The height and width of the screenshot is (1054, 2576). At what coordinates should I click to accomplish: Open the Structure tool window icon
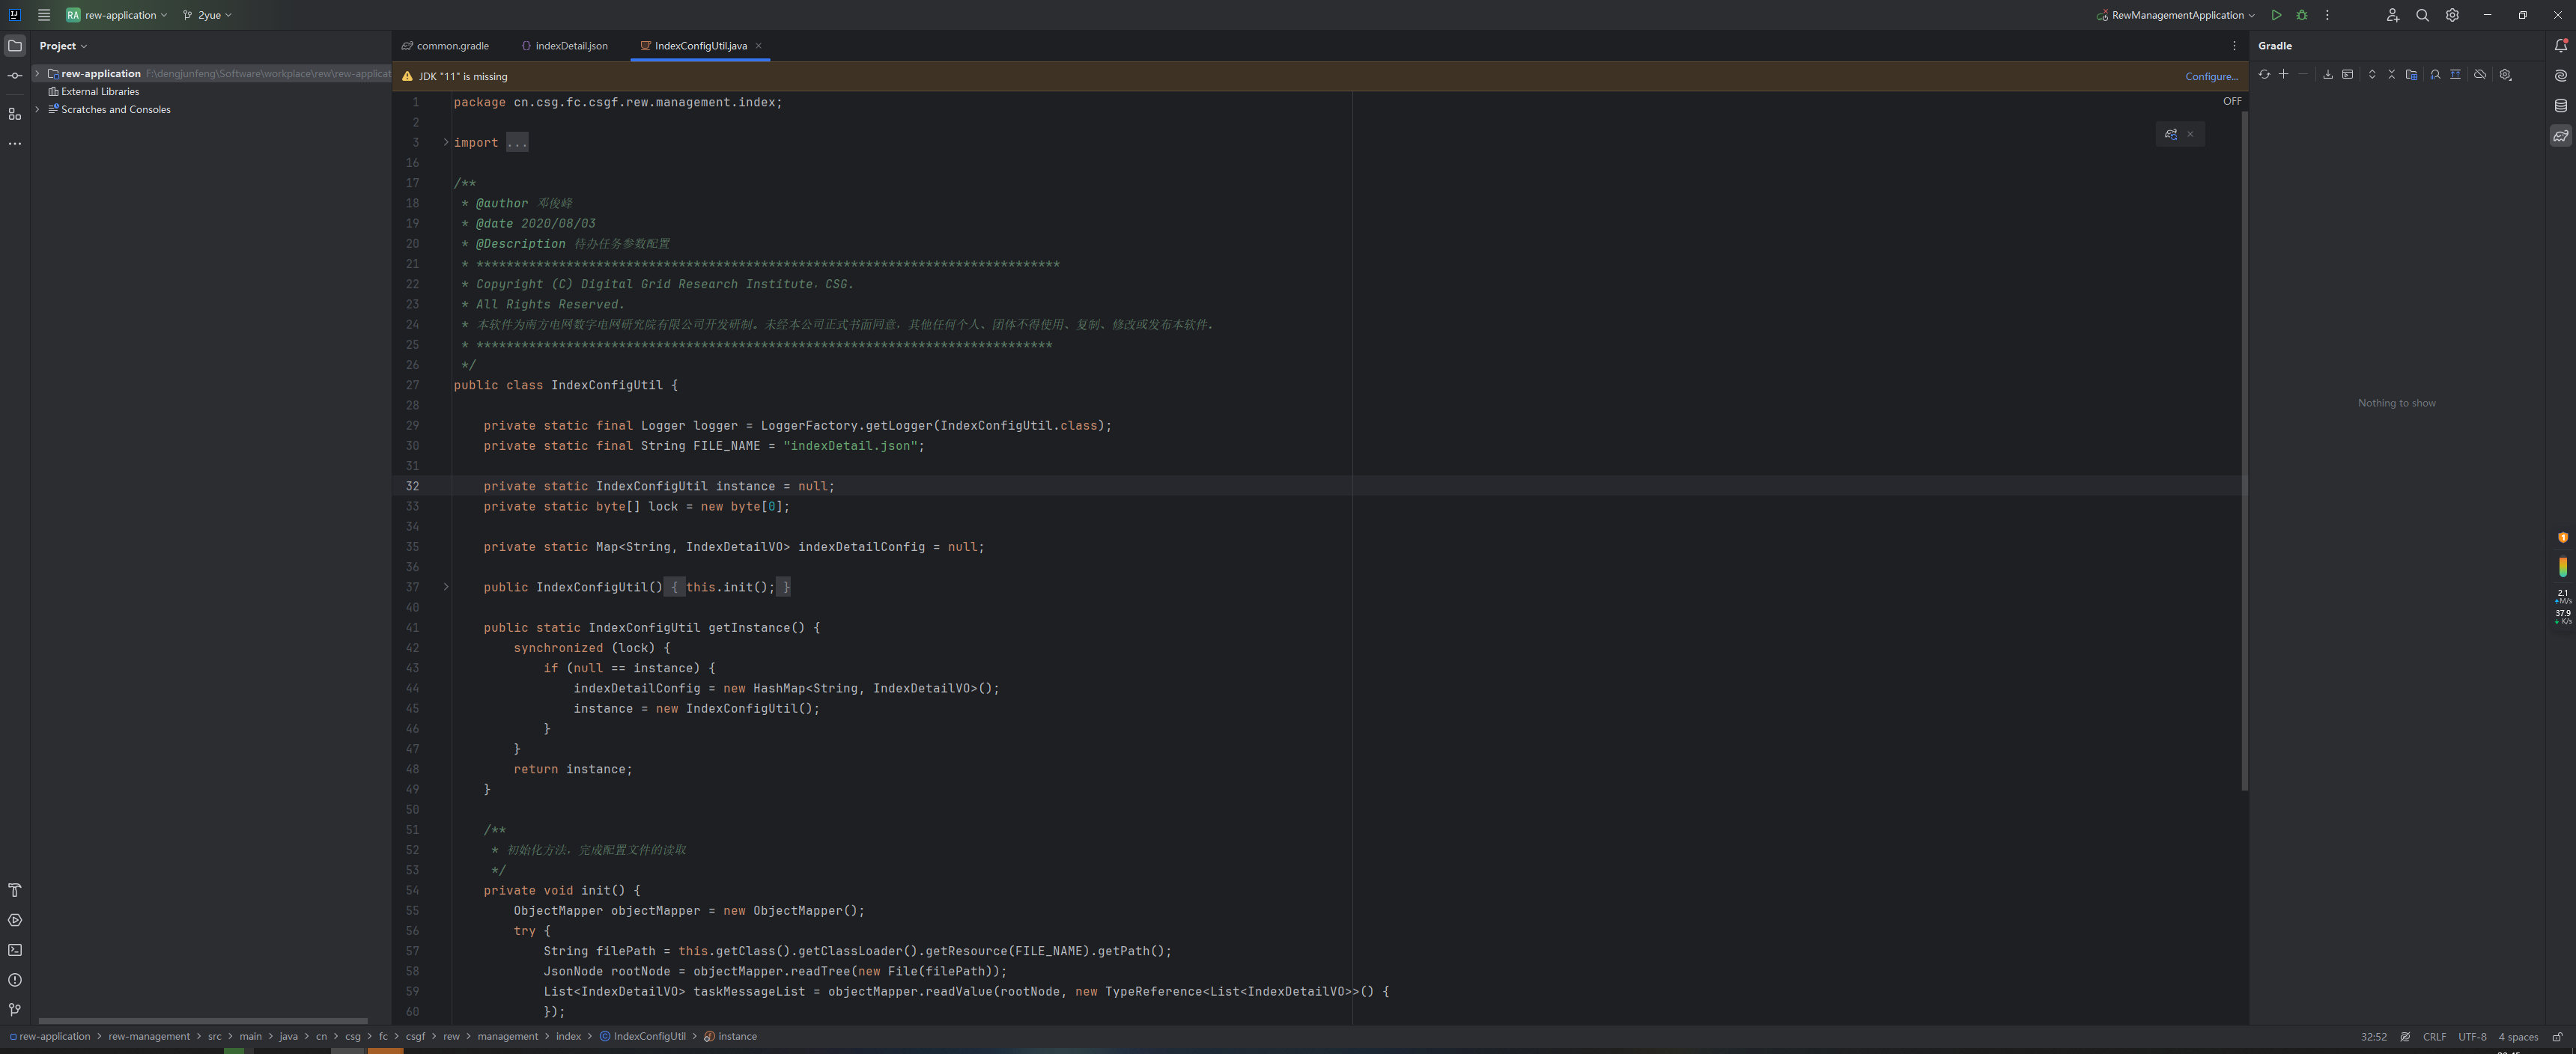[x=15, y=114]
